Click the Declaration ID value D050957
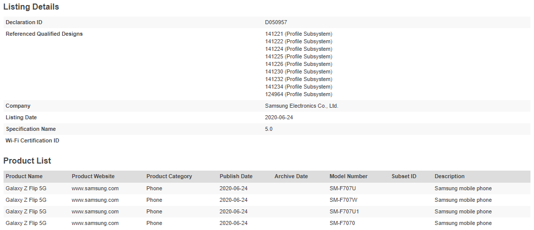The height and width of the screenshot is (230, 534). click(x=276, y=22)
